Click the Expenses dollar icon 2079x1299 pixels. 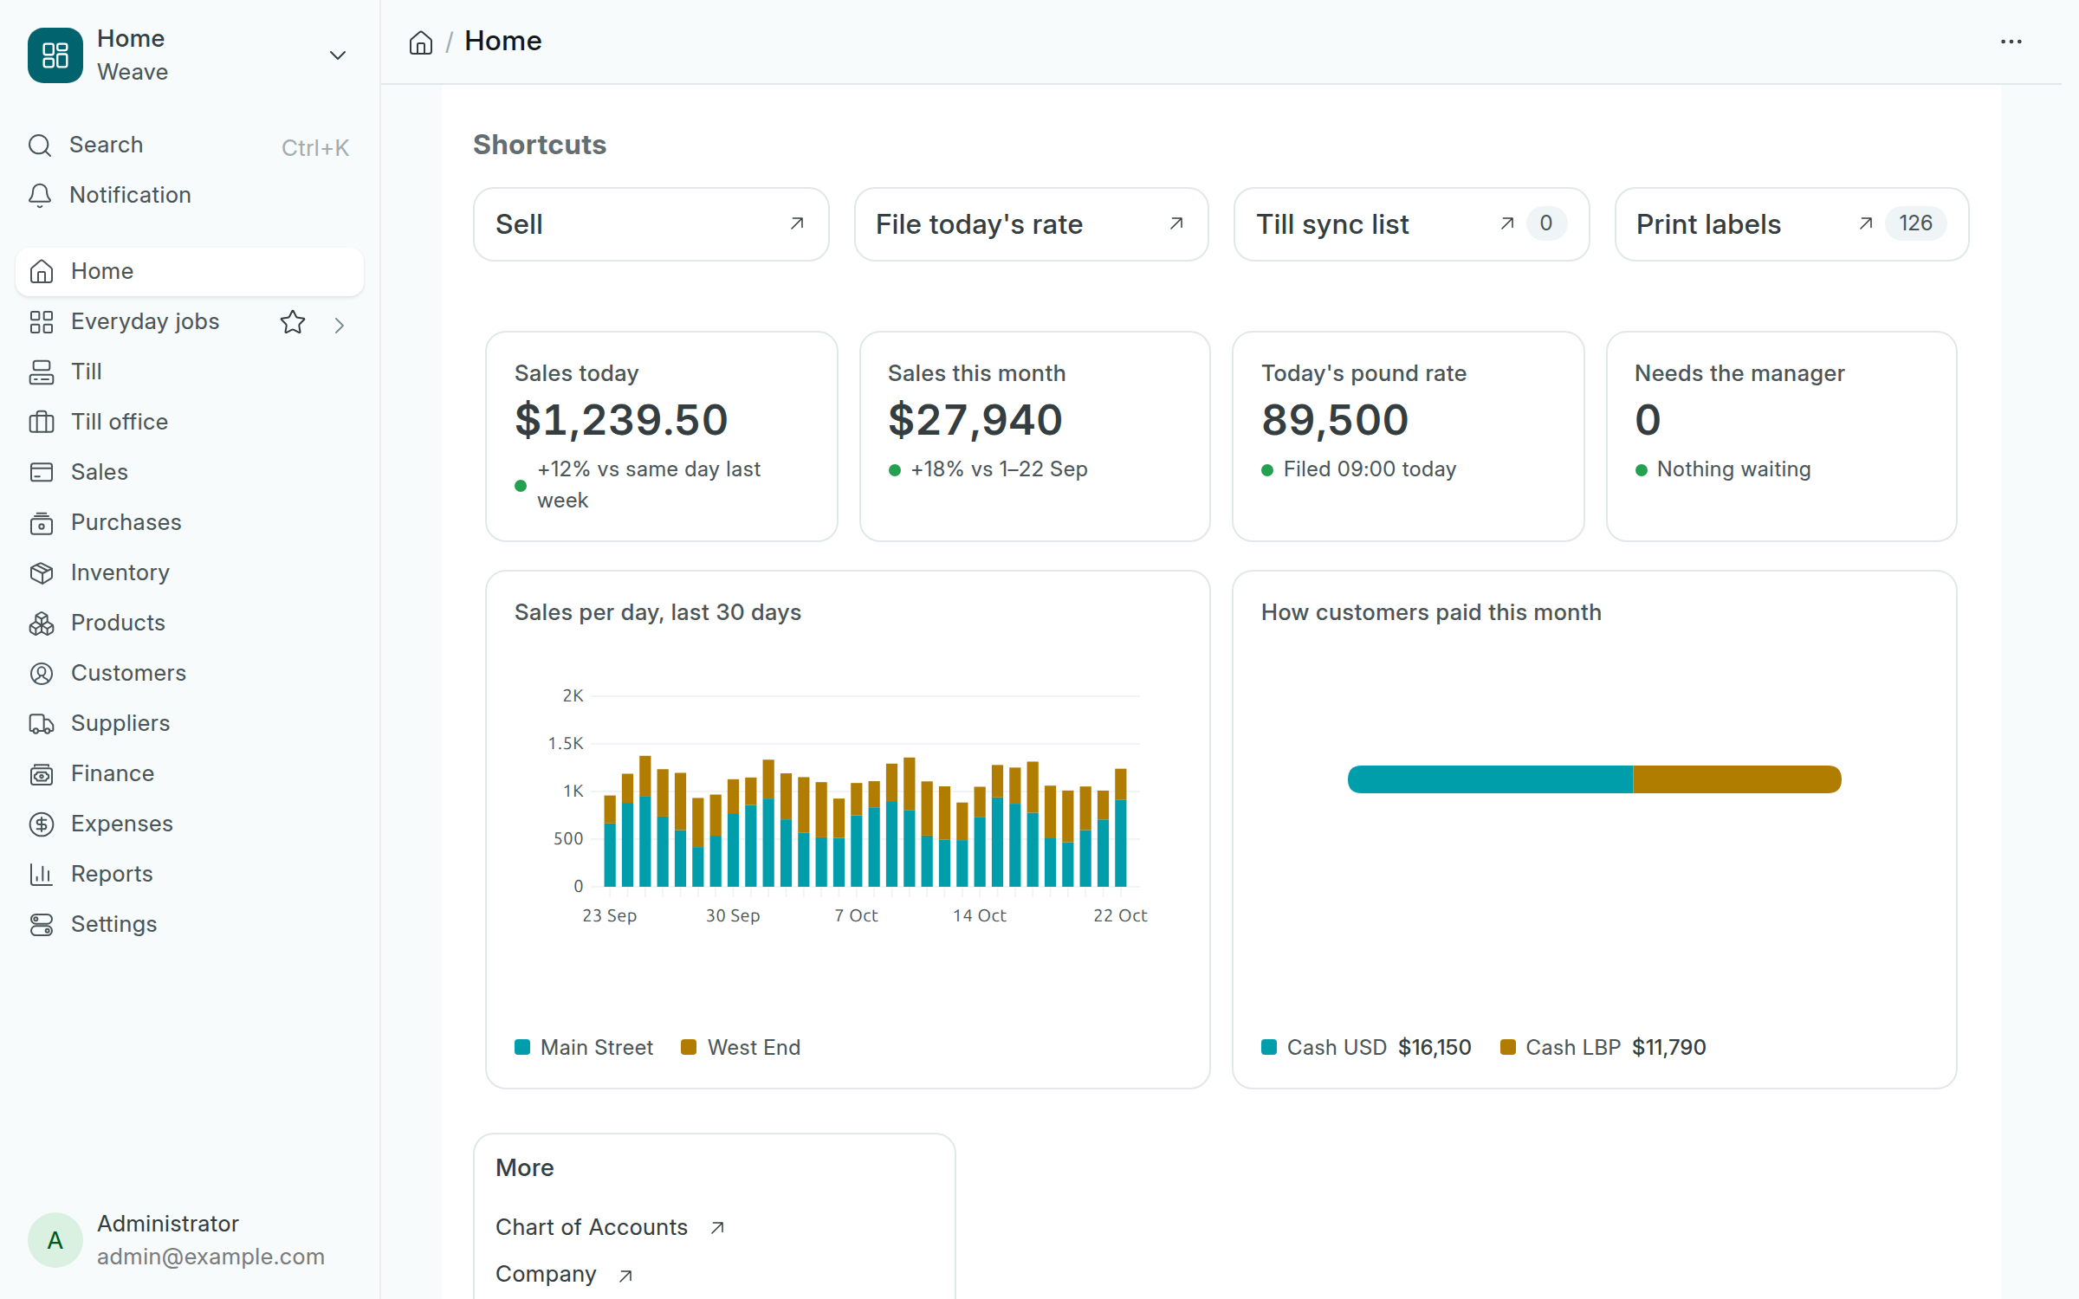[x=42, y=824]
